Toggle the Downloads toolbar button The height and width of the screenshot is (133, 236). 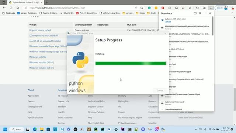[x=211, y=8]
